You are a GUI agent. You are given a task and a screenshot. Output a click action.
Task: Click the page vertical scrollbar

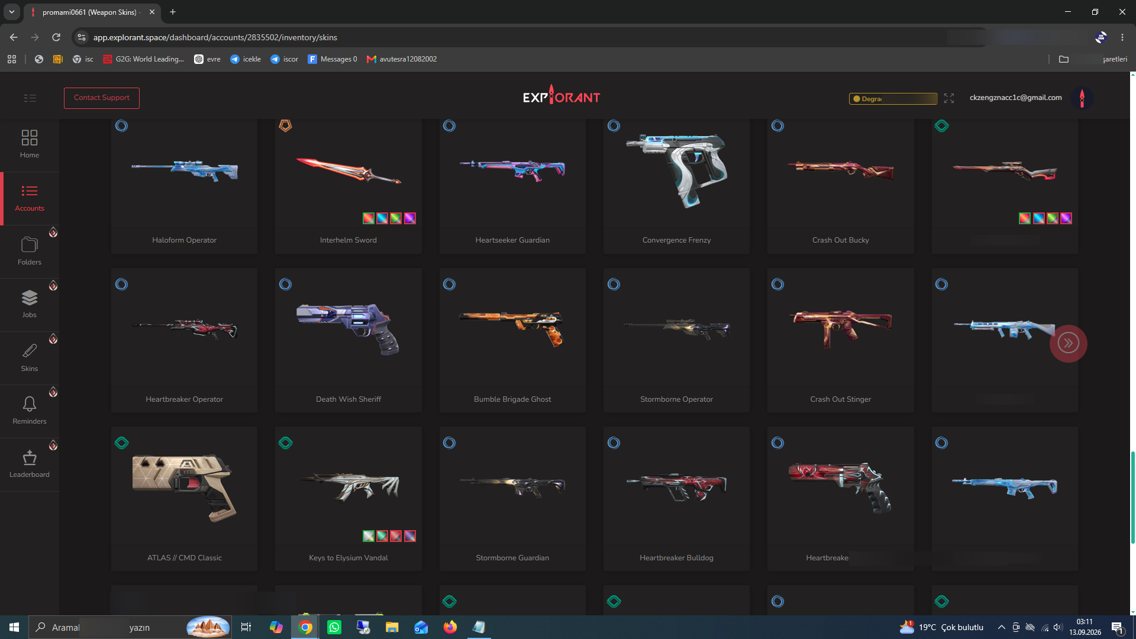[x=1132, y=497]
